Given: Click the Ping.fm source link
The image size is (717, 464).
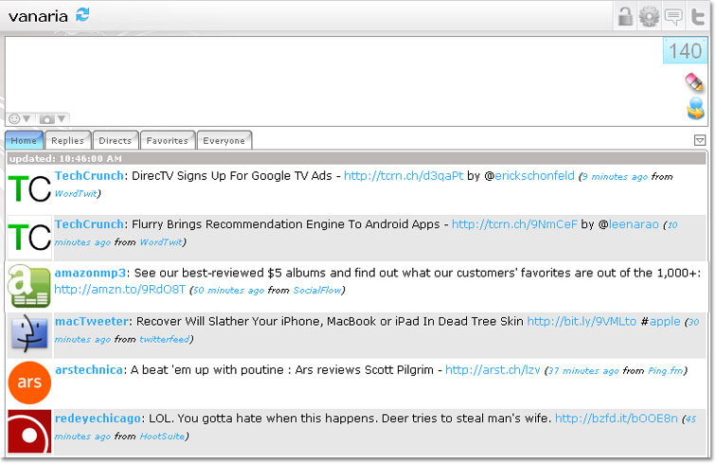Looking at the screenshot, I should pos(665,370).
